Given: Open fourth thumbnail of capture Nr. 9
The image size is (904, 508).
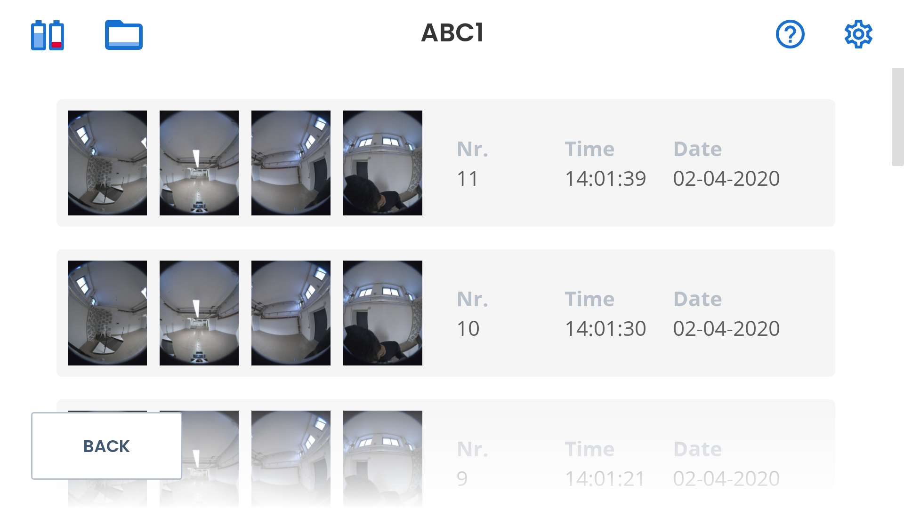Looking at the screenshot, I should point(383,459).
